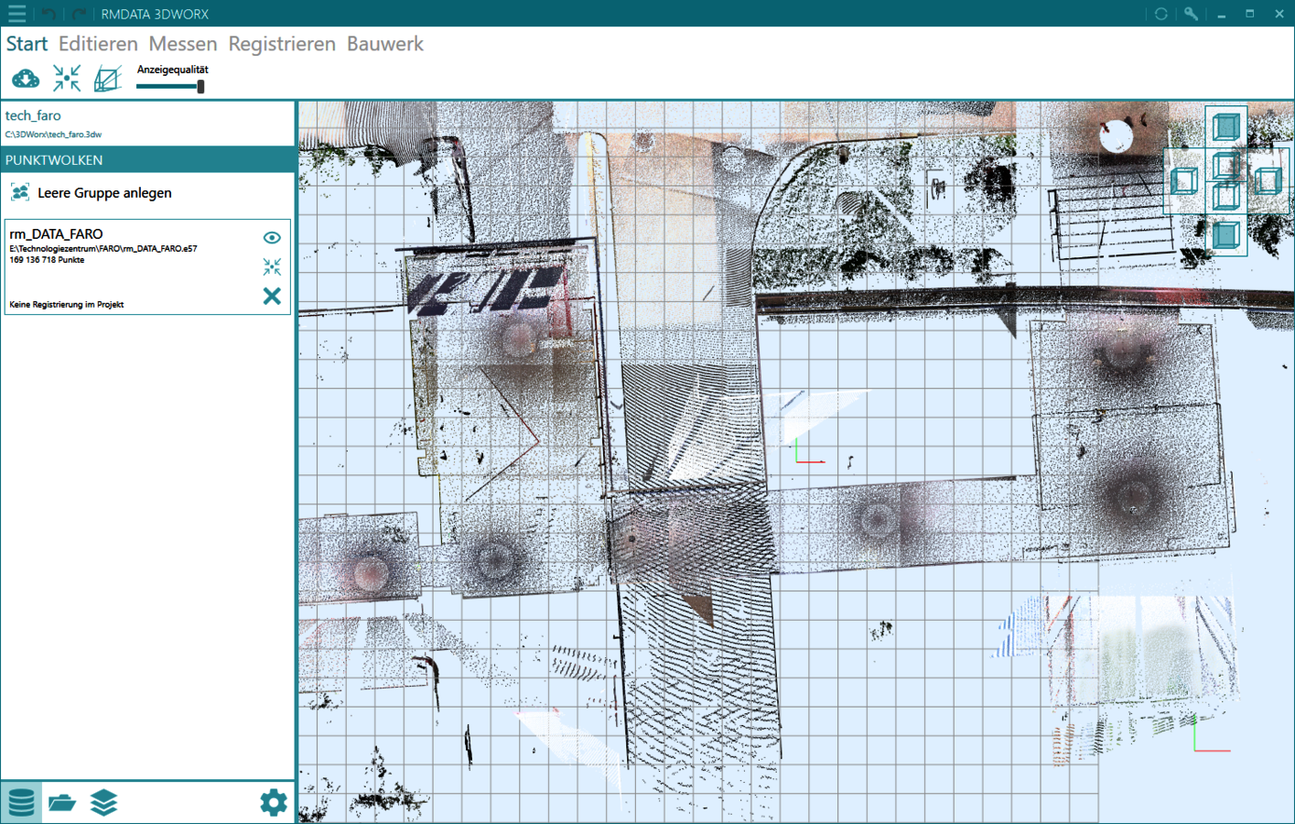Switch to the Editieren tab
1295x824 pixels.
pos(98,44)
